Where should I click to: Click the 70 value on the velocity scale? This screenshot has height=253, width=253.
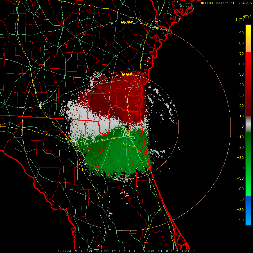pyautogui.click(x=241, y=54)
